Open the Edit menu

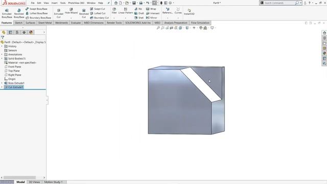[39, 3]
